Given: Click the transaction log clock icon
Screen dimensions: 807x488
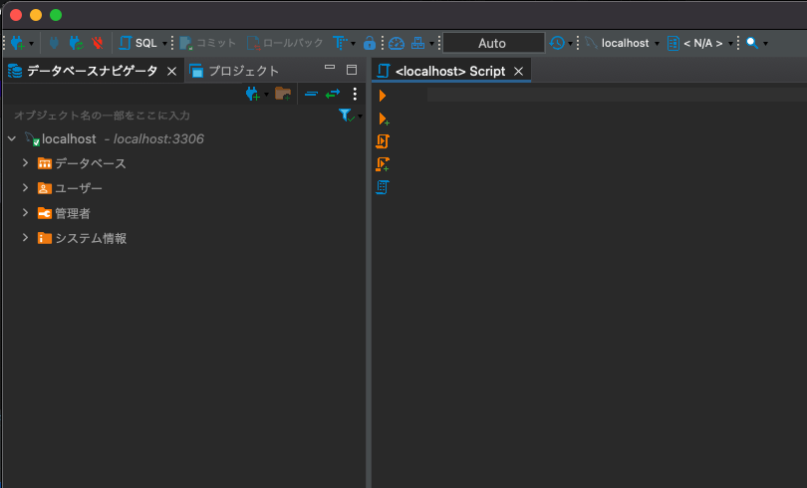Looking at the screenshot, I should click(557, 43).
